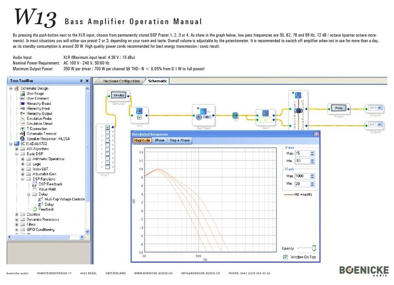Click the INFO@BOENICKE-AUDIO.CH email link
The image size is (394, 285).
point(200,273)
